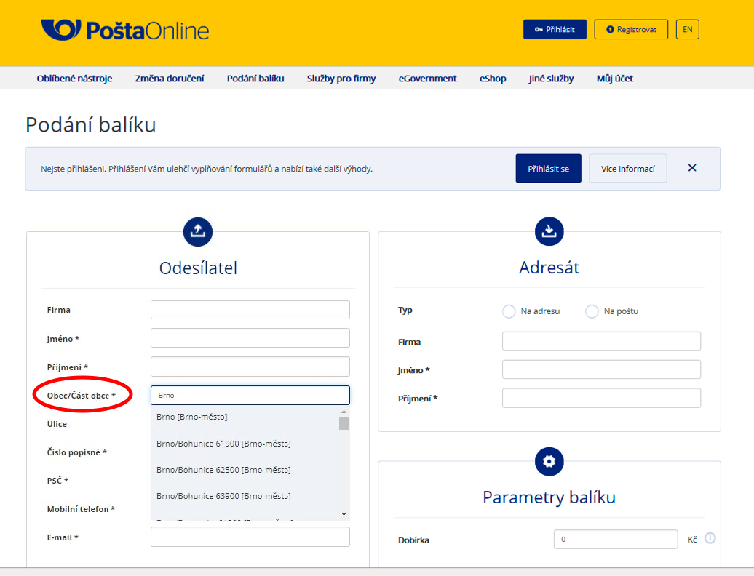Switch language with the EN button
Screen dimensions: 754x576
[687, 29]
